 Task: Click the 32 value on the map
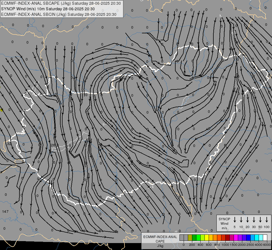coord(9,144)
